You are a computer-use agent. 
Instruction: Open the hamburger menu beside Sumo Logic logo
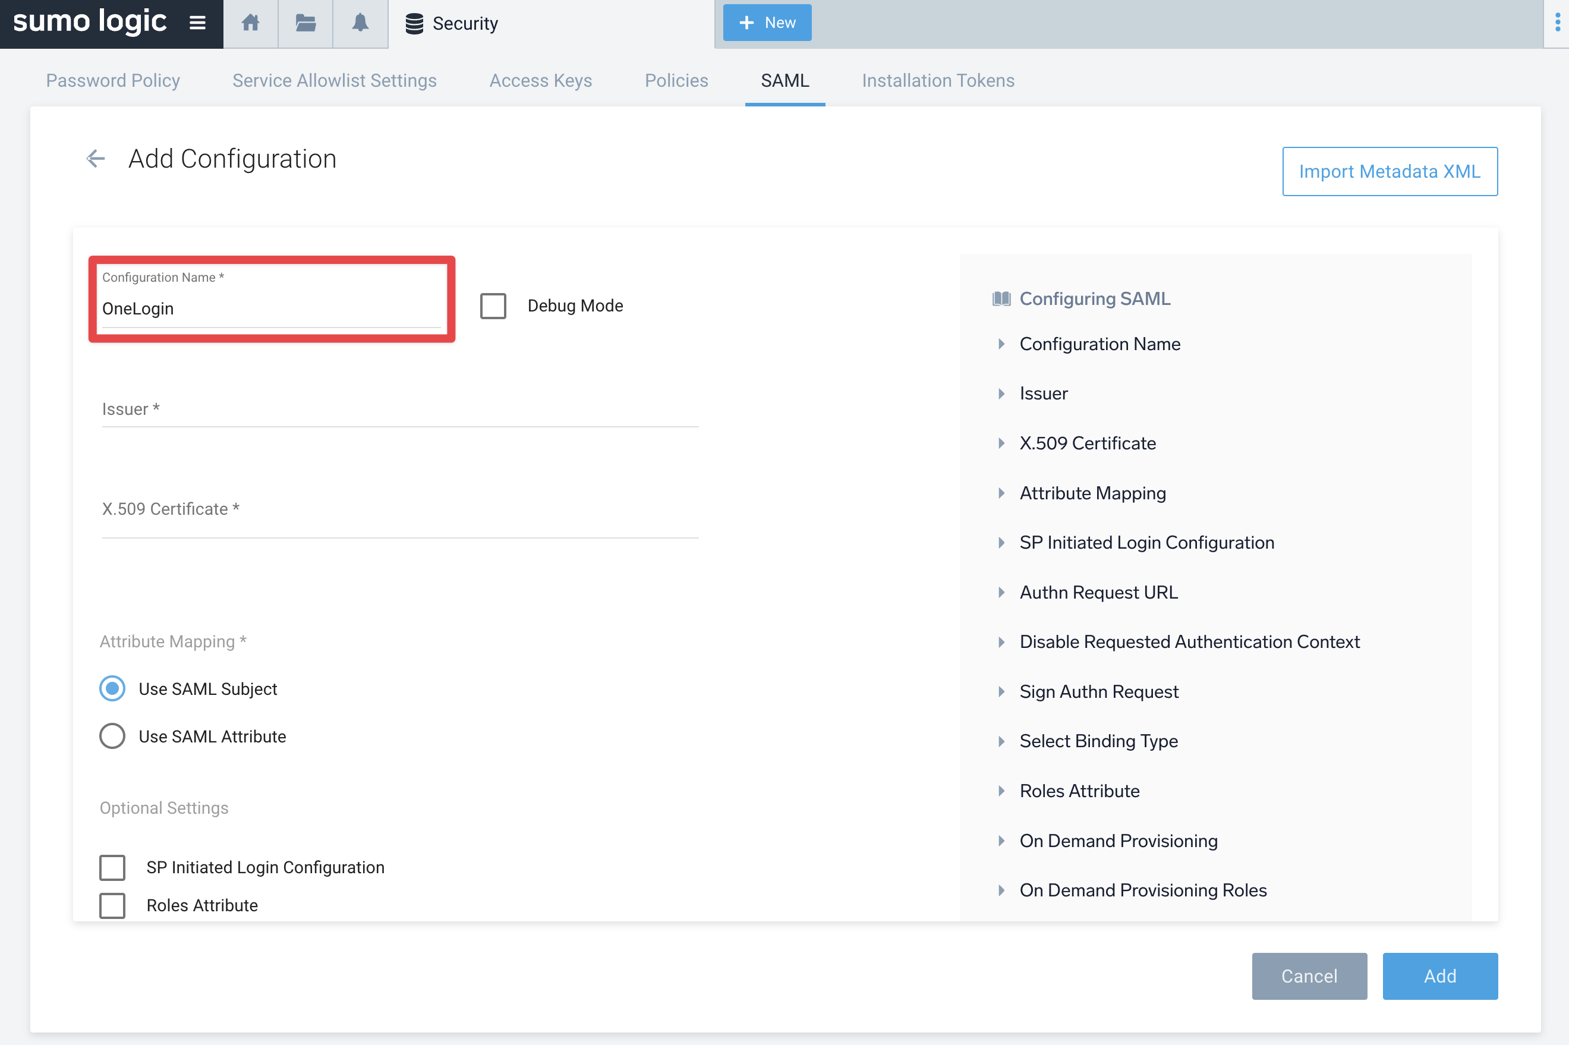point(197,23)
